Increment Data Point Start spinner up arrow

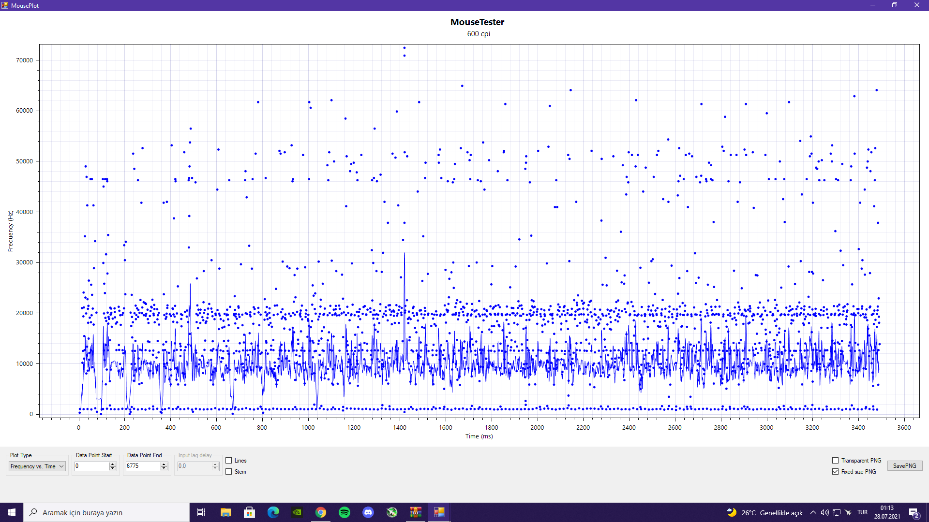click(x=113, y=464)
